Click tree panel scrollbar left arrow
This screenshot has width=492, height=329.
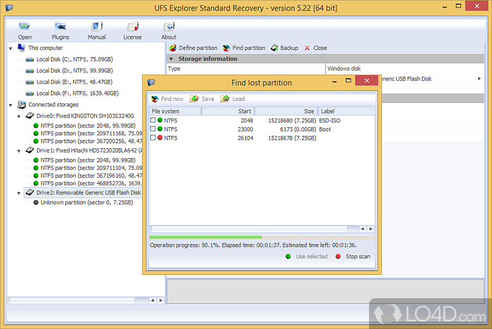coord(153,301)
